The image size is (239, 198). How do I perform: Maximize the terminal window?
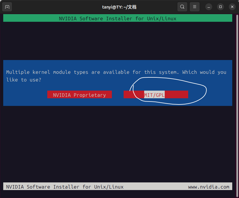(221, 7)
